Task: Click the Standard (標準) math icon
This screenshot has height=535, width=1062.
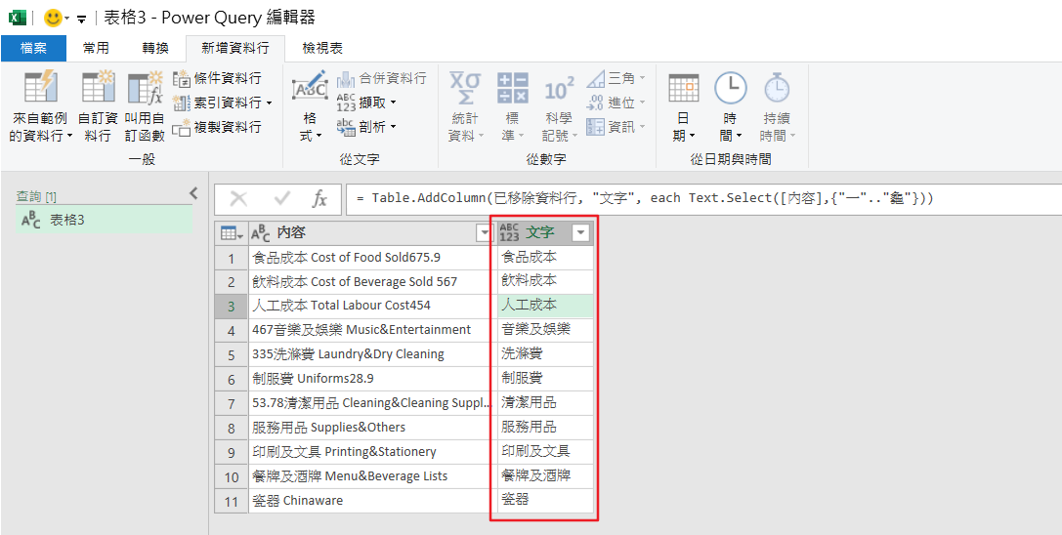Action: tap(513, 87)
